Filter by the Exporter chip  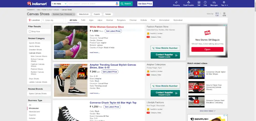97,14
